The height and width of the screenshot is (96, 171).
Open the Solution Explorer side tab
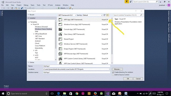pyautogui.click(x=169, y=16)
